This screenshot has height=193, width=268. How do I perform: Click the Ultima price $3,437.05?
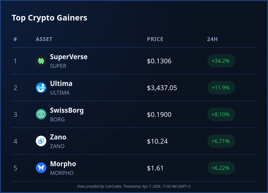162,88
